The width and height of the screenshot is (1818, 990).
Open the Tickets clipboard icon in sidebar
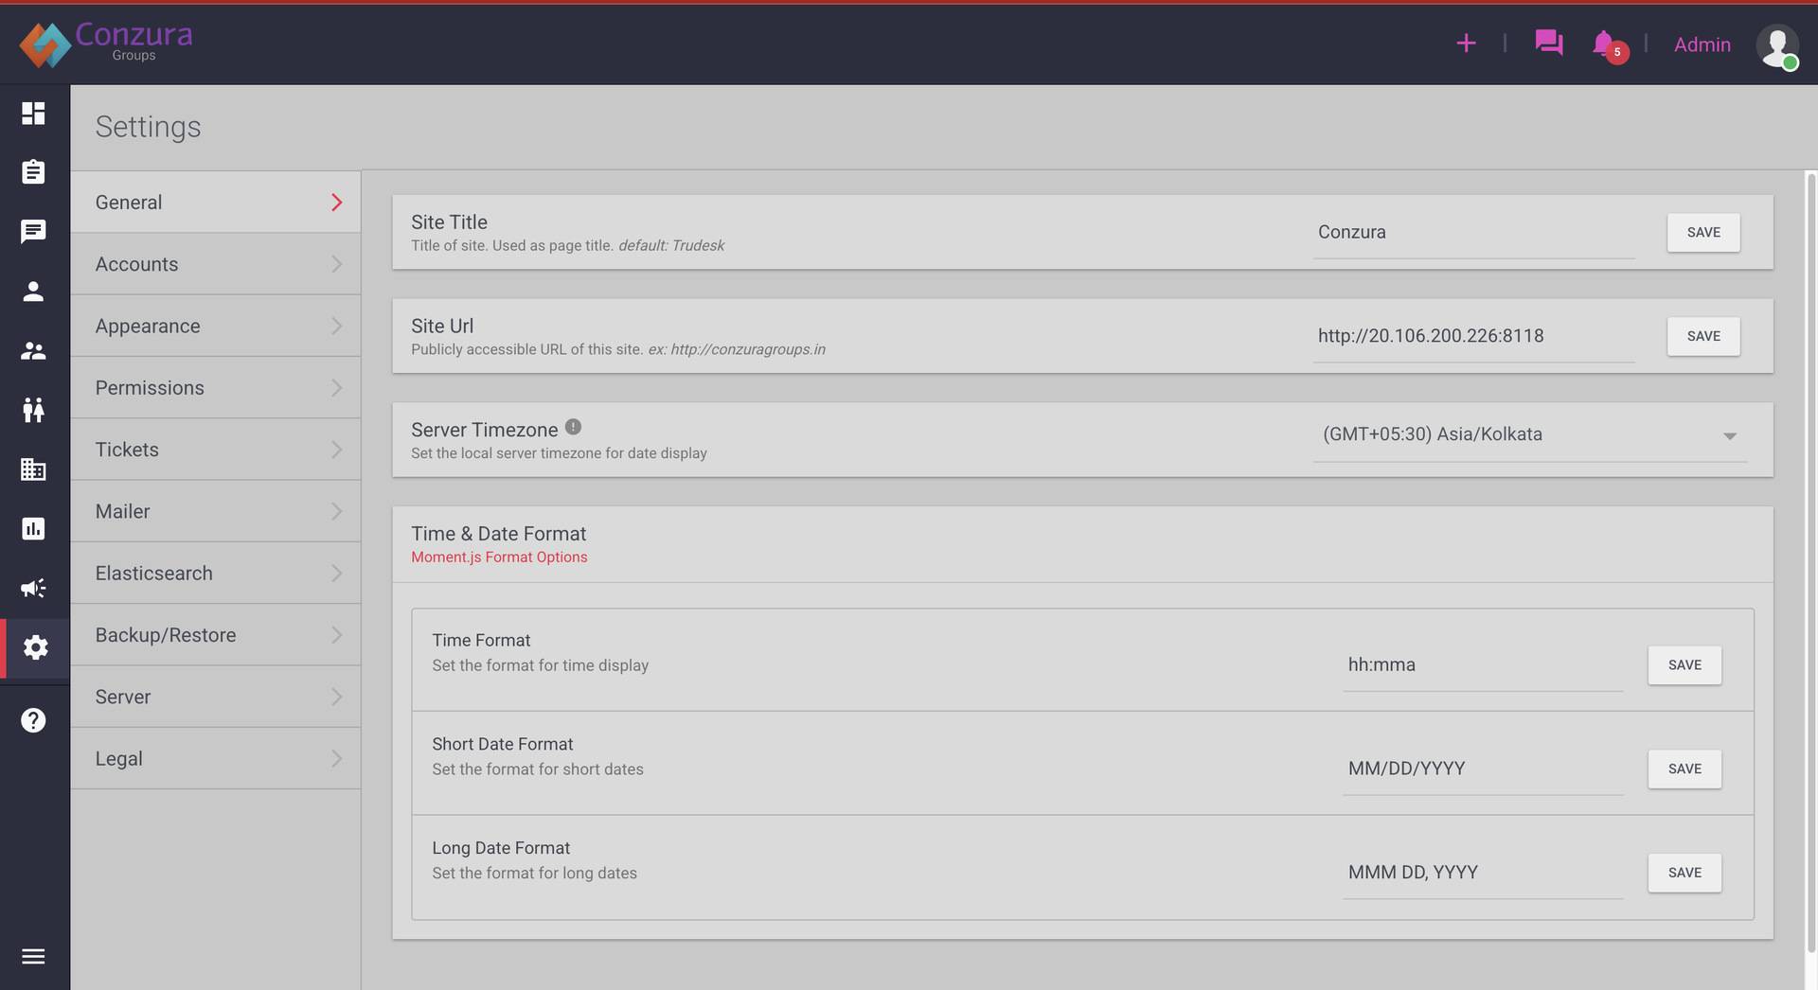point(34,172)
